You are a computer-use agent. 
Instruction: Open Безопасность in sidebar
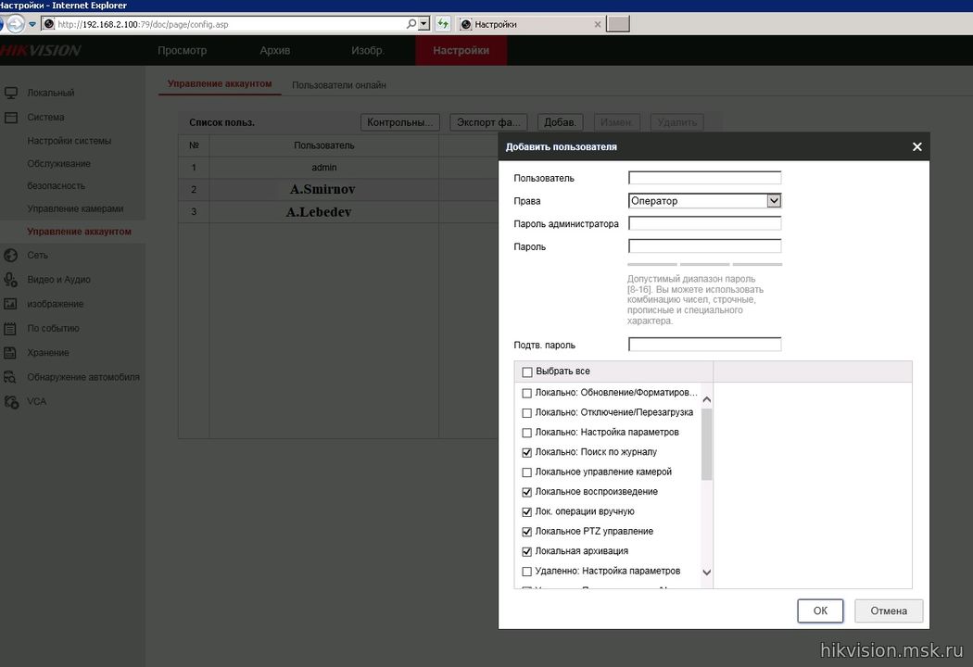56,185
